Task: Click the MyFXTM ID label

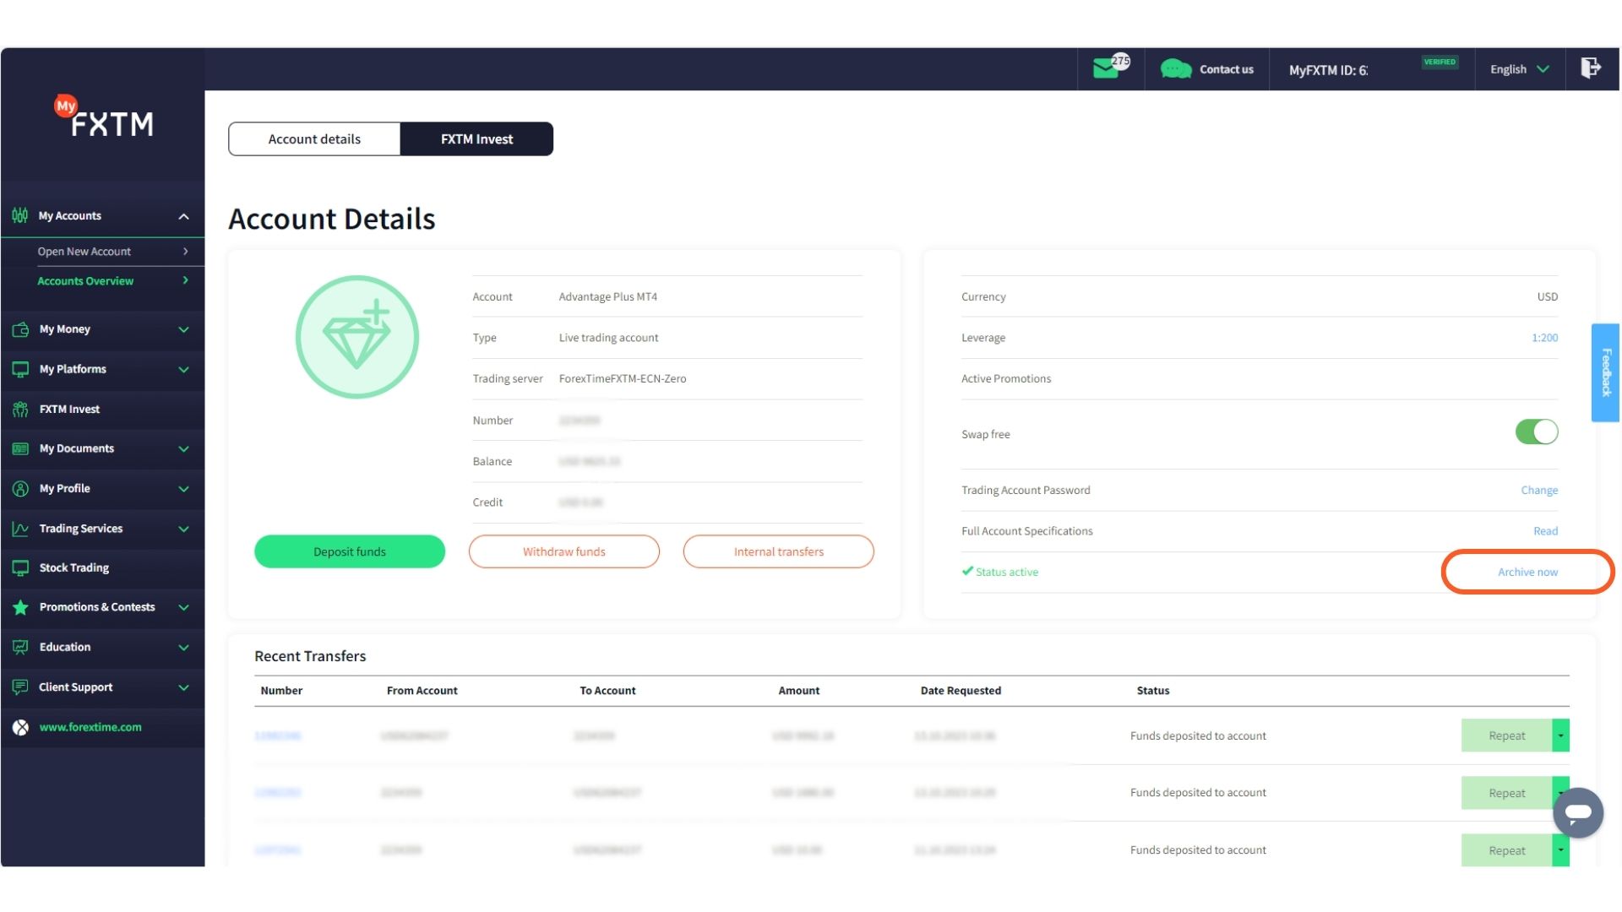Action: coord(1328,70)
